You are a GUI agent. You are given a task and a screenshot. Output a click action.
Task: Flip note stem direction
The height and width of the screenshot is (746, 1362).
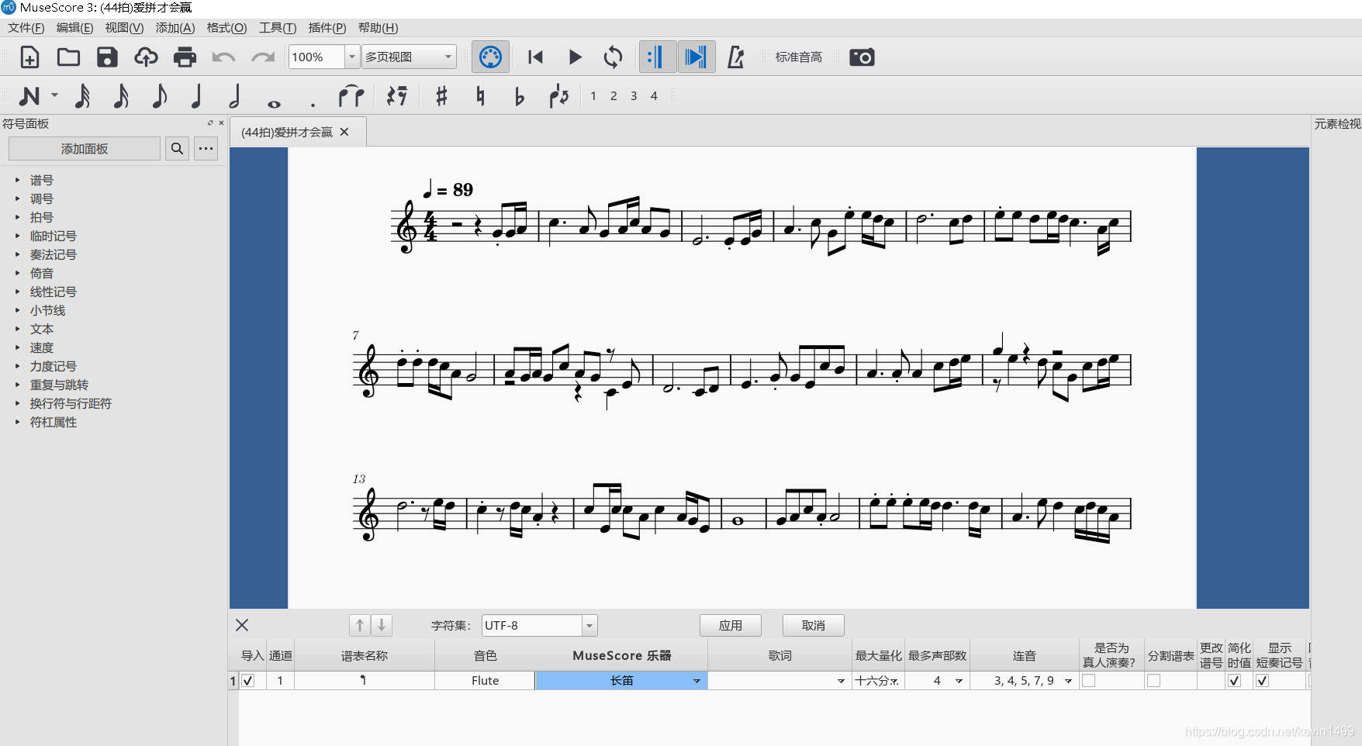pyautogui.click(x=558, y=96)
